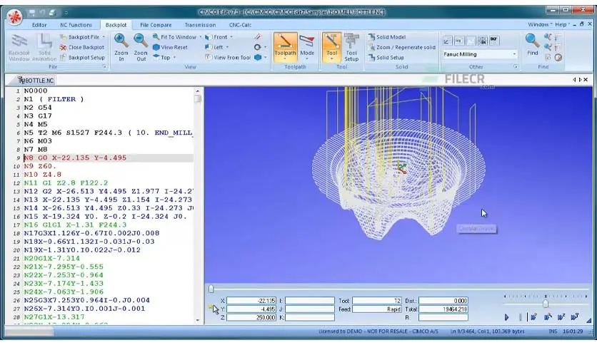
Task: Open the File Compare tab
Action: (155, 24)
